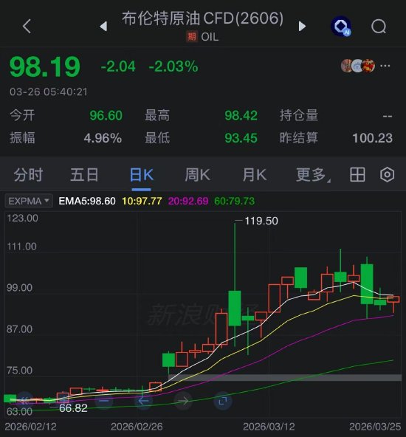Tap the OIL symbol code
Viewport: 406px width, 437px height.
(210, 37)
